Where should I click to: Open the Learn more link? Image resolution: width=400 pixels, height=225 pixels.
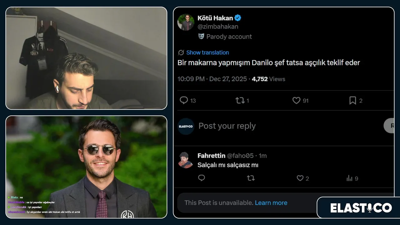pos(271,203)
